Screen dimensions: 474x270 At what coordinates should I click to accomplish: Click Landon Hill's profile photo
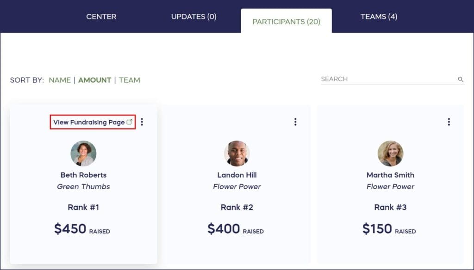(x=237, y=153)
